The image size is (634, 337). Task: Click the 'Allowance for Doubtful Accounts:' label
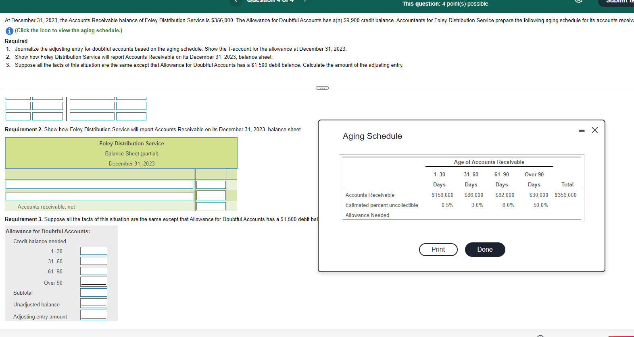point(48,231)
